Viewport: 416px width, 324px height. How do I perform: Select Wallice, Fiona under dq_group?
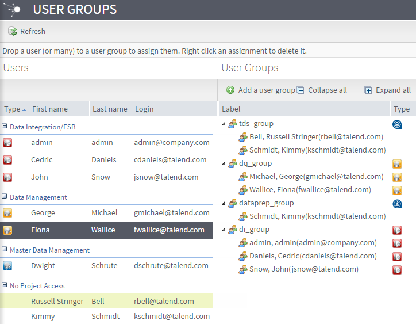(x=310, y=190)
